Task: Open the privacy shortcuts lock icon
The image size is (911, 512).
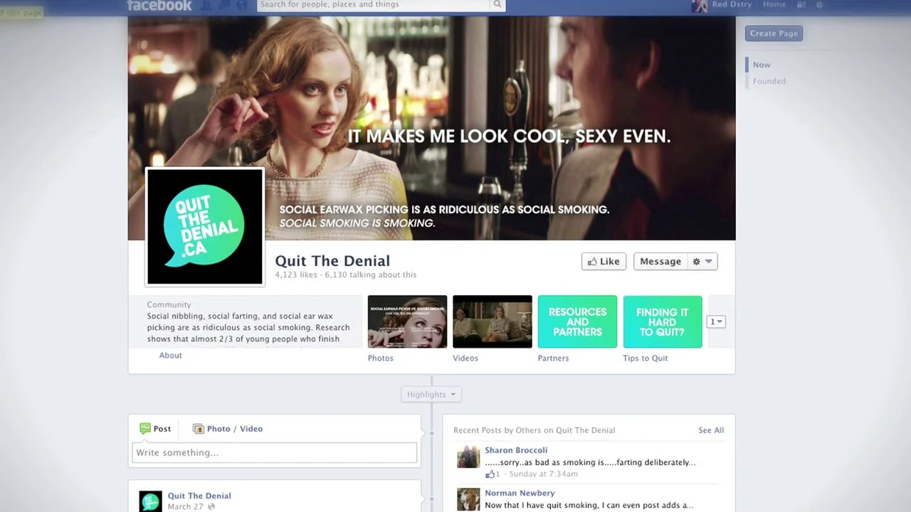Action: click(801, 5)
